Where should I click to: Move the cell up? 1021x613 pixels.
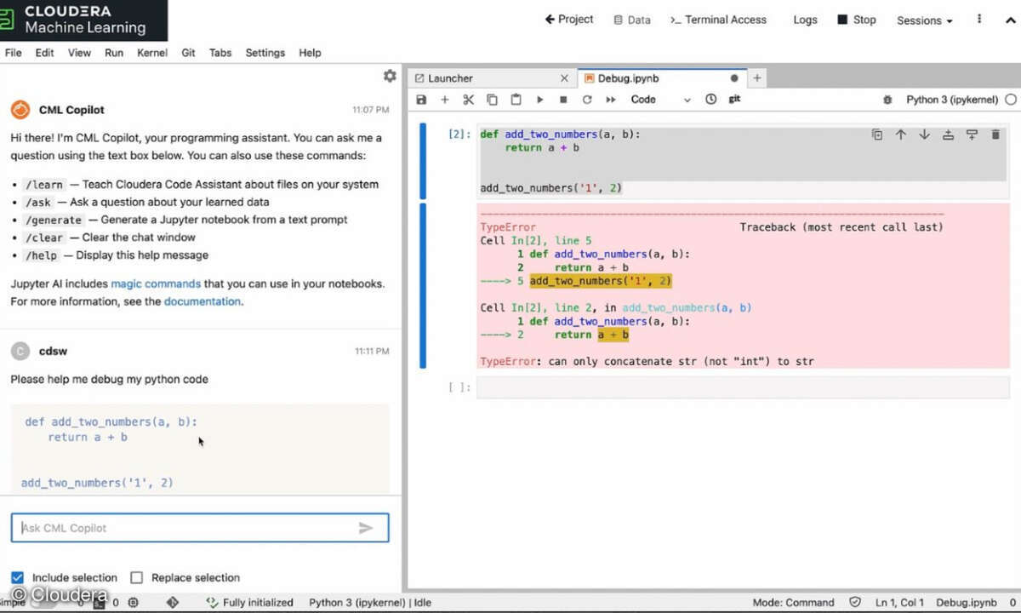click(x=901, y=135)
